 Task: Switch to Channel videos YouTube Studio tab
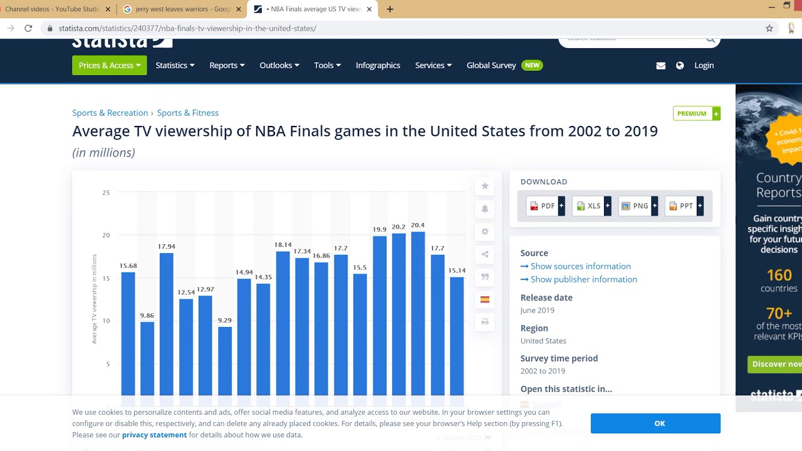(53, 9)
